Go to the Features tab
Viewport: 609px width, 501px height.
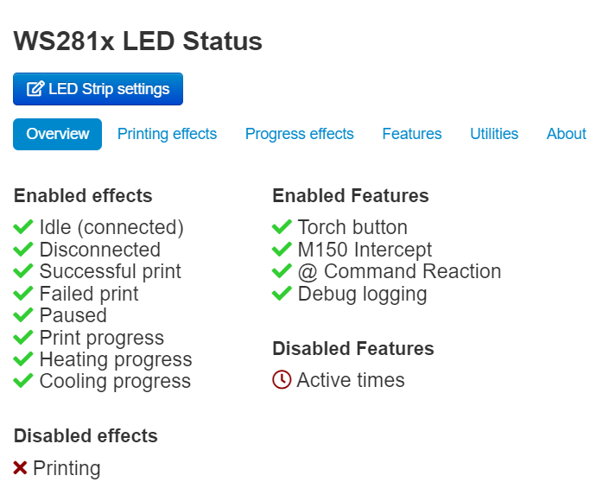tap(412, 134)
